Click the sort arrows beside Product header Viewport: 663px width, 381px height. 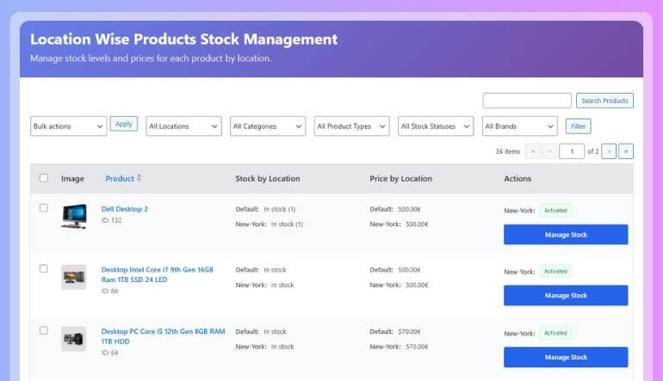pos(139,178)
